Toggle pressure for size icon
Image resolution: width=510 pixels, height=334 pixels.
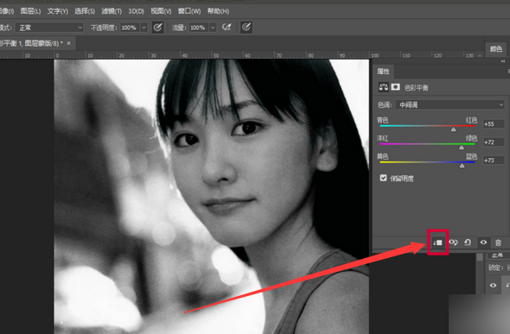[246, 28]
